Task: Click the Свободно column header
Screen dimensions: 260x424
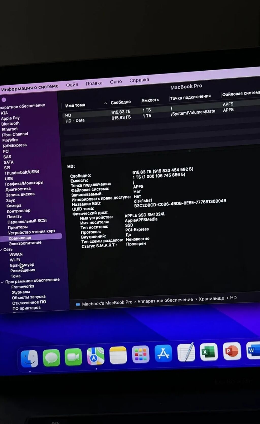Action: pyautogui.click(x=121, y=102)
